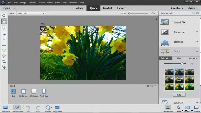The image size is (201, 113).
Task: Select the Zoom tool
Action: click(4, 16)
